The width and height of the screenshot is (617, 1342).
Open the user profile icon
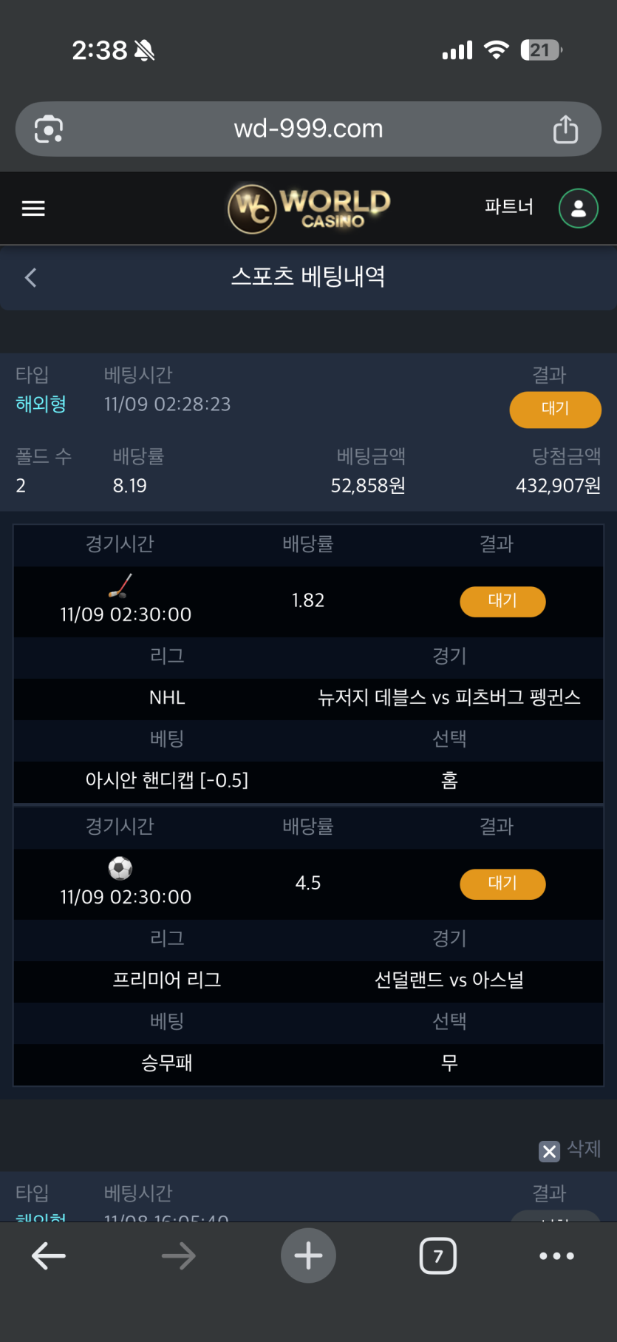tap(578, 209)
